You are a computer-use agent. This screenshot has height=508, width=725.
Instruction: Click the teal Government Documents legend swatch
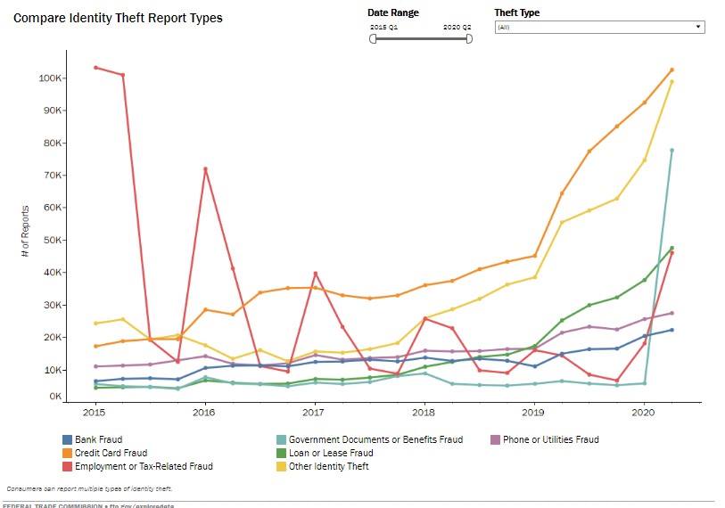tap(280, 439)
